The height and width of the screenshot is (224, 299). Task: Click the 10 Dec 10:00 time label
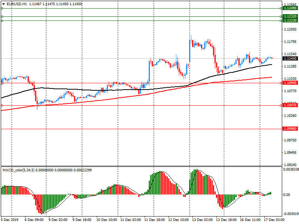(x=107, y=220)
